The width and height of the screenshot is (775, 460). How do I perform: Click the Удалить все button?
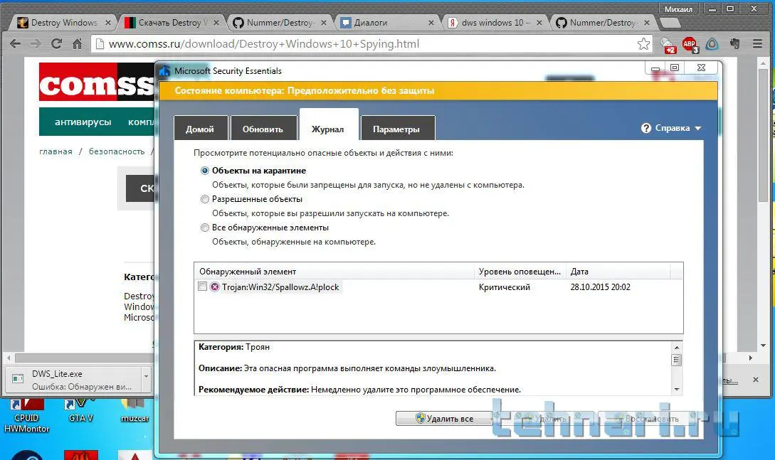444,419
